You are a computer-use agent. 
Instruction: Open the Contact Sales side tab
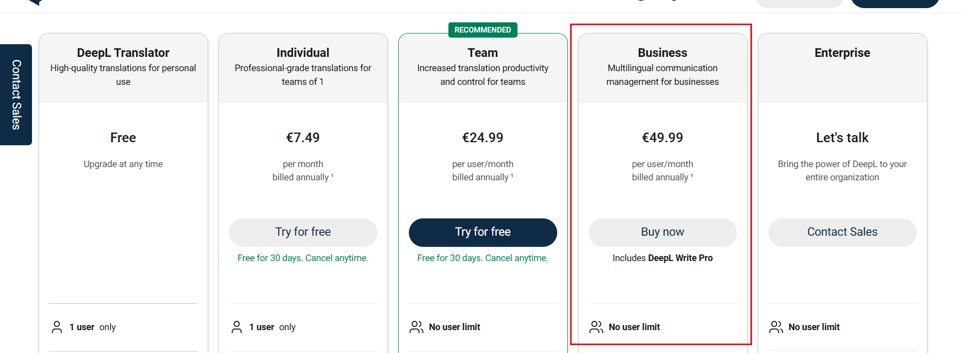(x=16, y=94)
